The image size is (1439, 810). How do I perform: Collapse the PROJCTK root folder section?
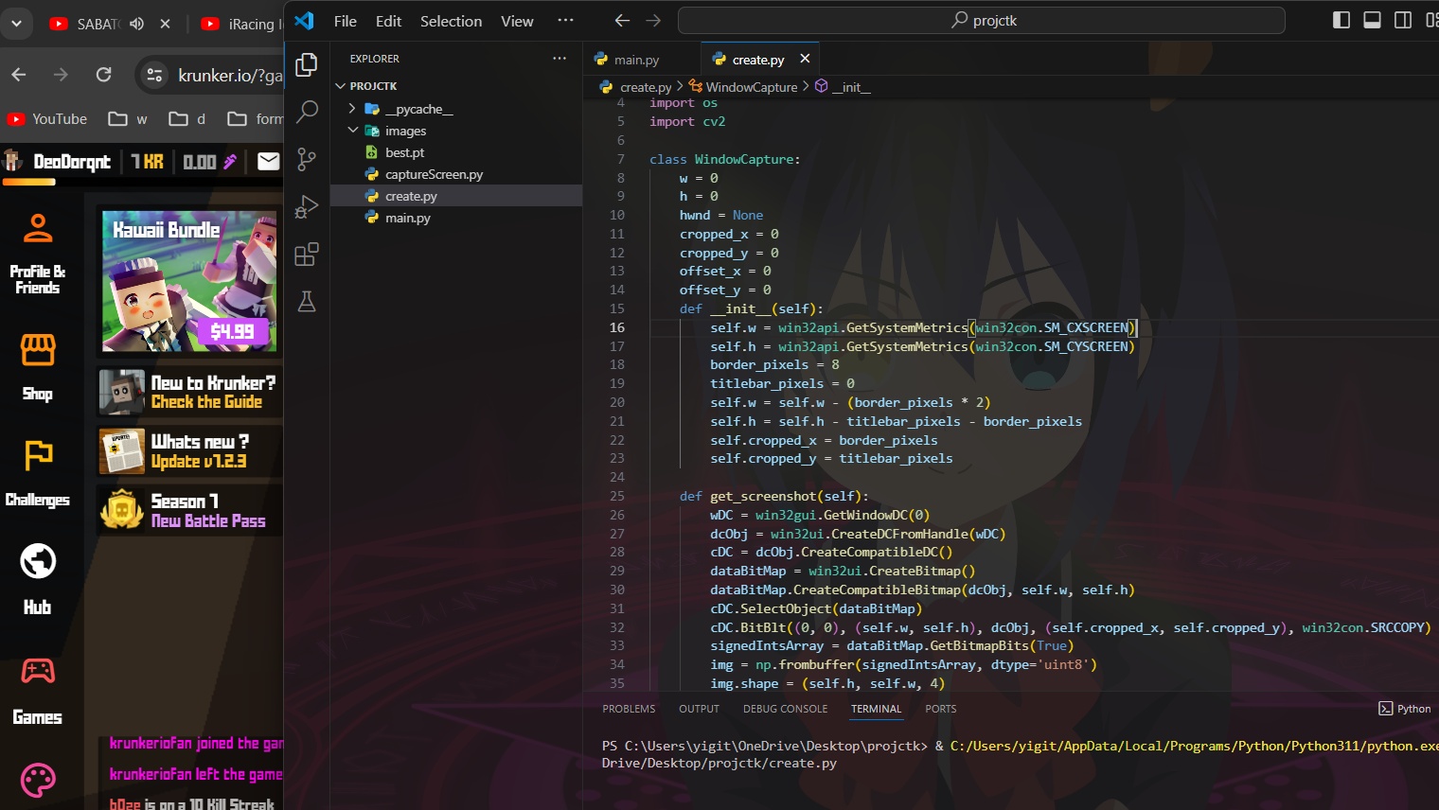(x=341, y=86)
